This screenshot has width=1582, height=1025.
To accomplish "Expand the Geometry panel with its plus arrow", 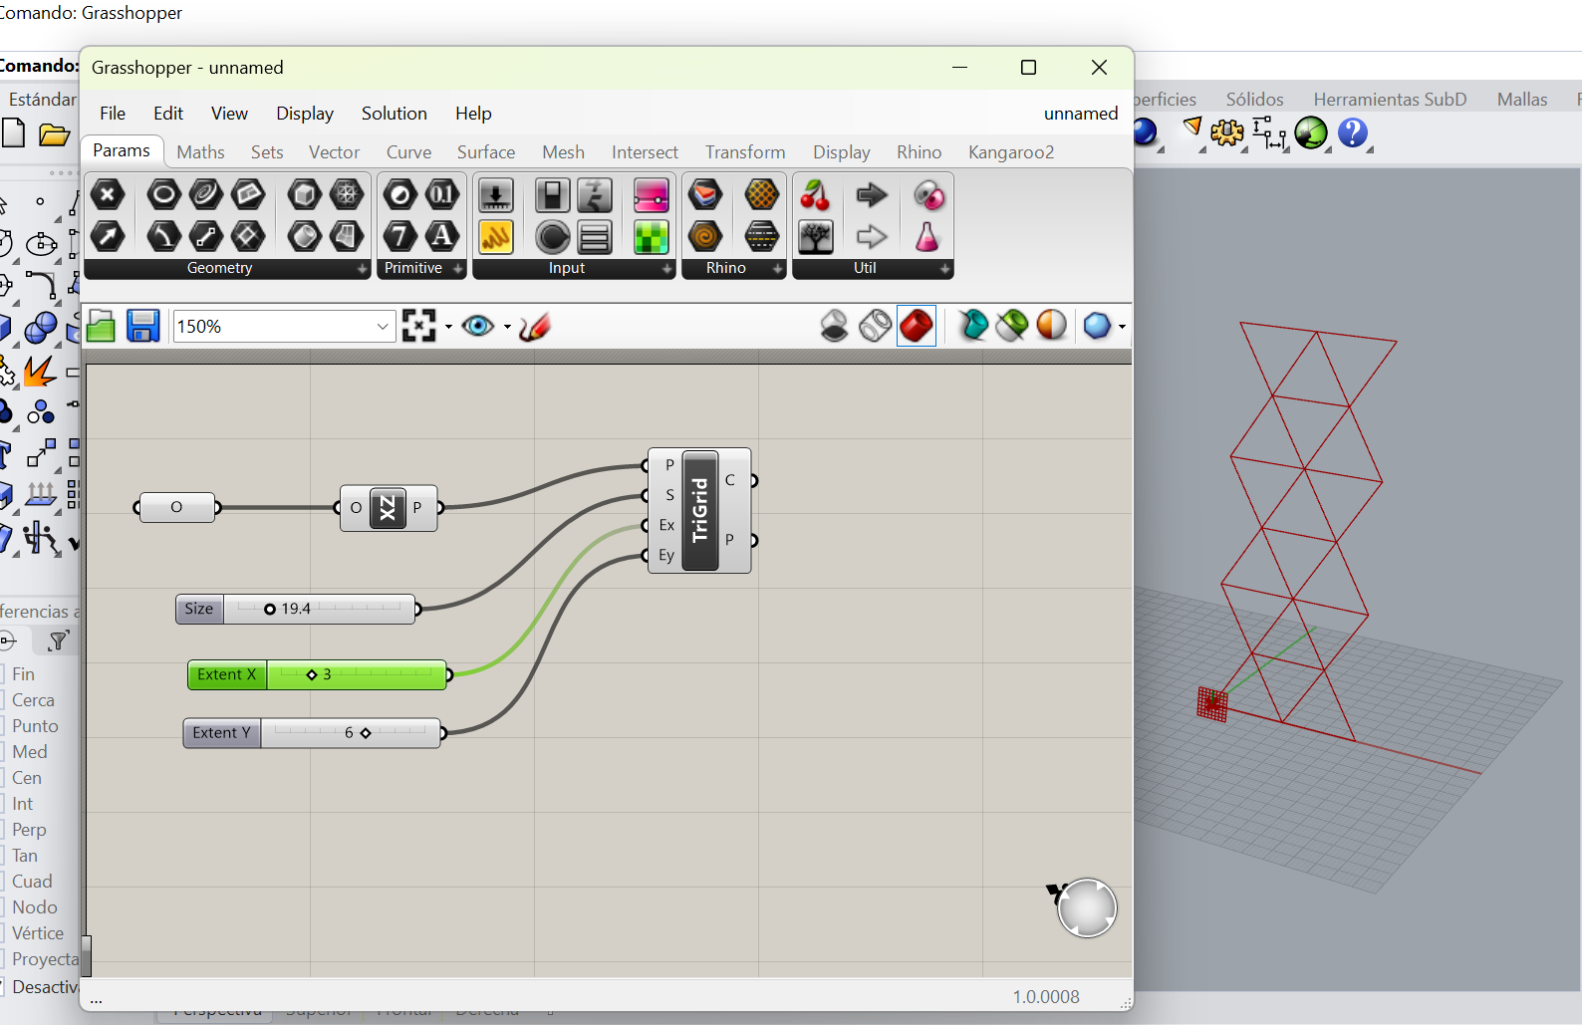I will click(363, 269).
